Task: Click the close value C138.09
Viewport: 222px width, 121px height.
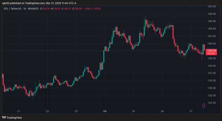Action: (77, 8)
